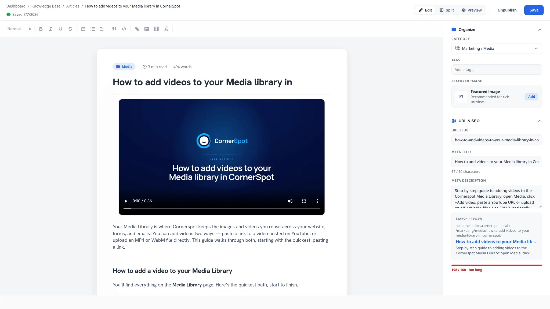This screenshot has width=550, height=309.
Task: Format text as a blockquote
Action: tap(114, 29)
